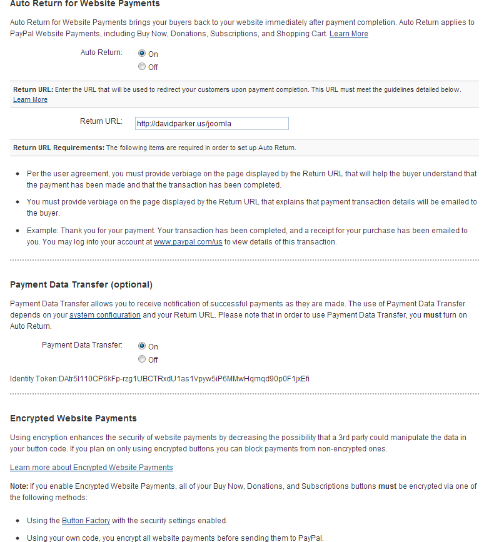Select Off for Payment Data Transfer
This screenshot has height=542, width=494.
[142, 359]
